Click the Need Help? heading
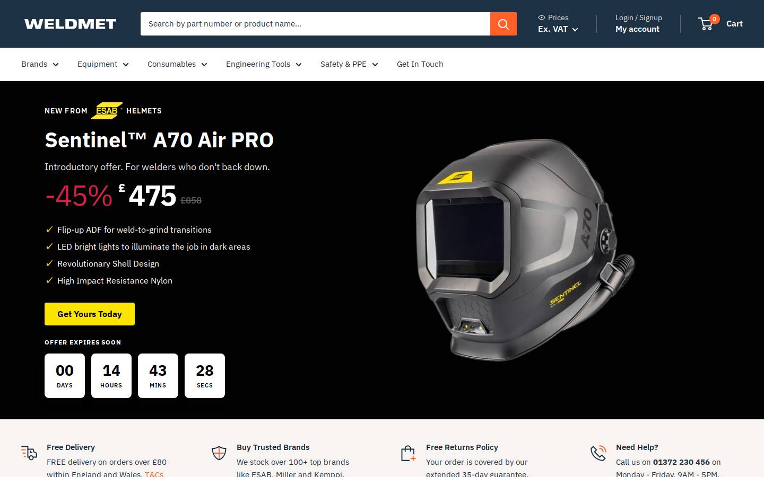 (637, 447)
